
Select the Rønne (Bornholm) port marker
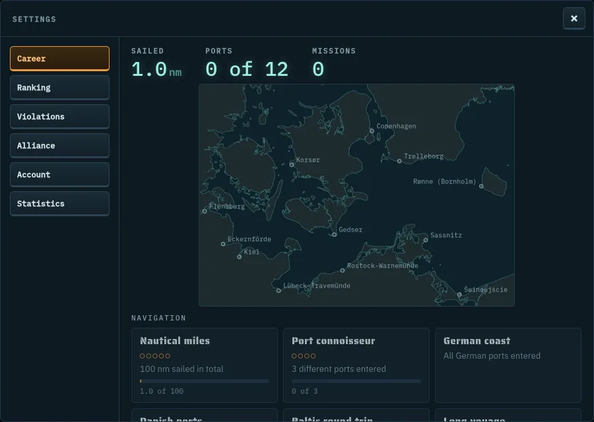tap(481, 186)
